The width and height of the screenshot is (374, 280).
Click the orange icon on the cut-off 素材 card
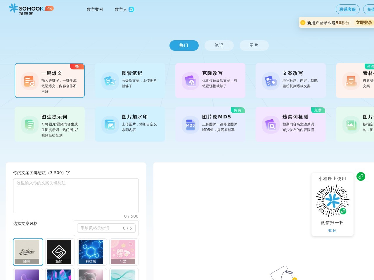click(351, 81)
